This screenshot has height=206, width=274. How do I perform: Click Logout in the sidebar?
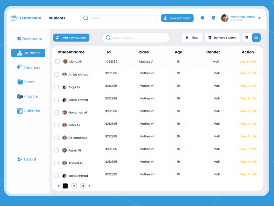point(27,159)
